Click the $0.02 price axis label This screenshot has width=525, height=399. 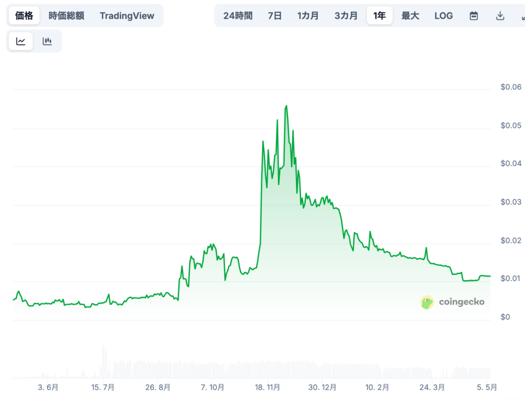tap(511, 241)
